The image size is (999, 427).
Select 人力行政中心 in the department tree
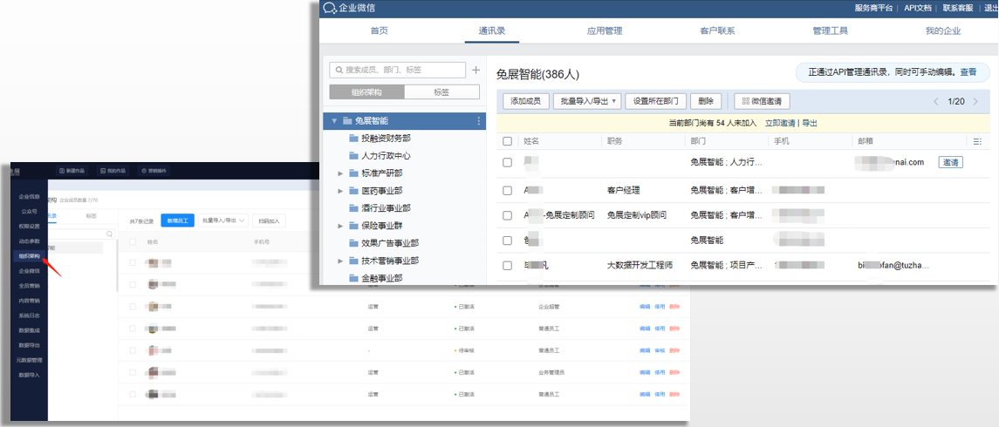[387, 155]
